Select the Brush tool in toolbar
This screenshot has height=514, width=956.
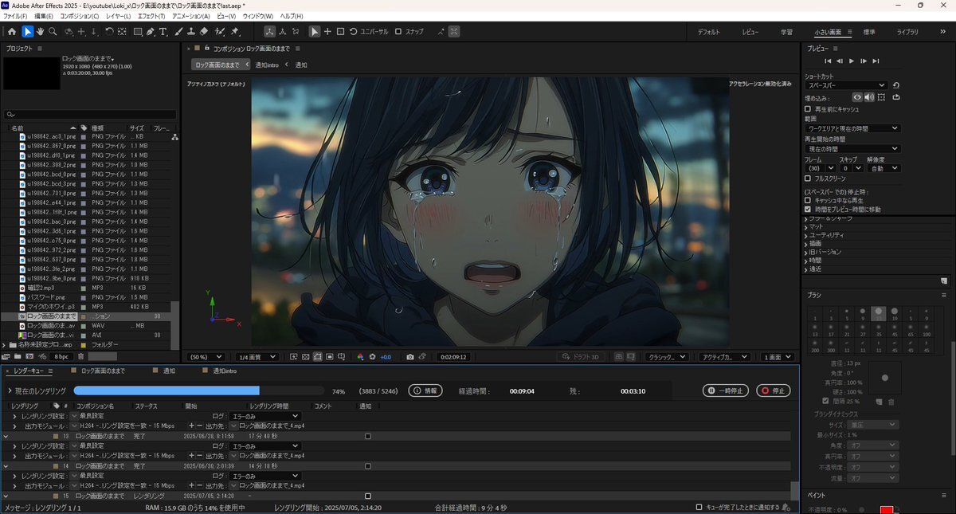178,32
